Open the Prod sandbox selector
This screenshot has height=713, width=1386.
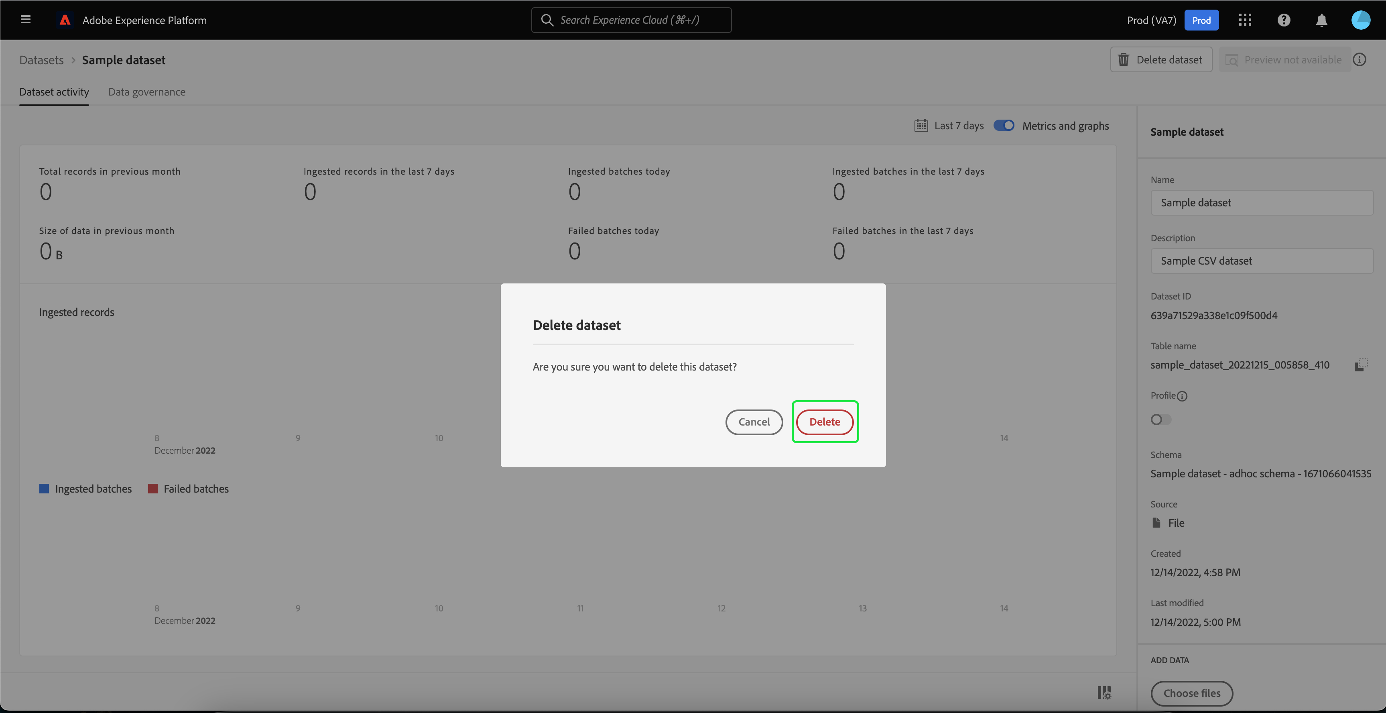point(1201,20)
